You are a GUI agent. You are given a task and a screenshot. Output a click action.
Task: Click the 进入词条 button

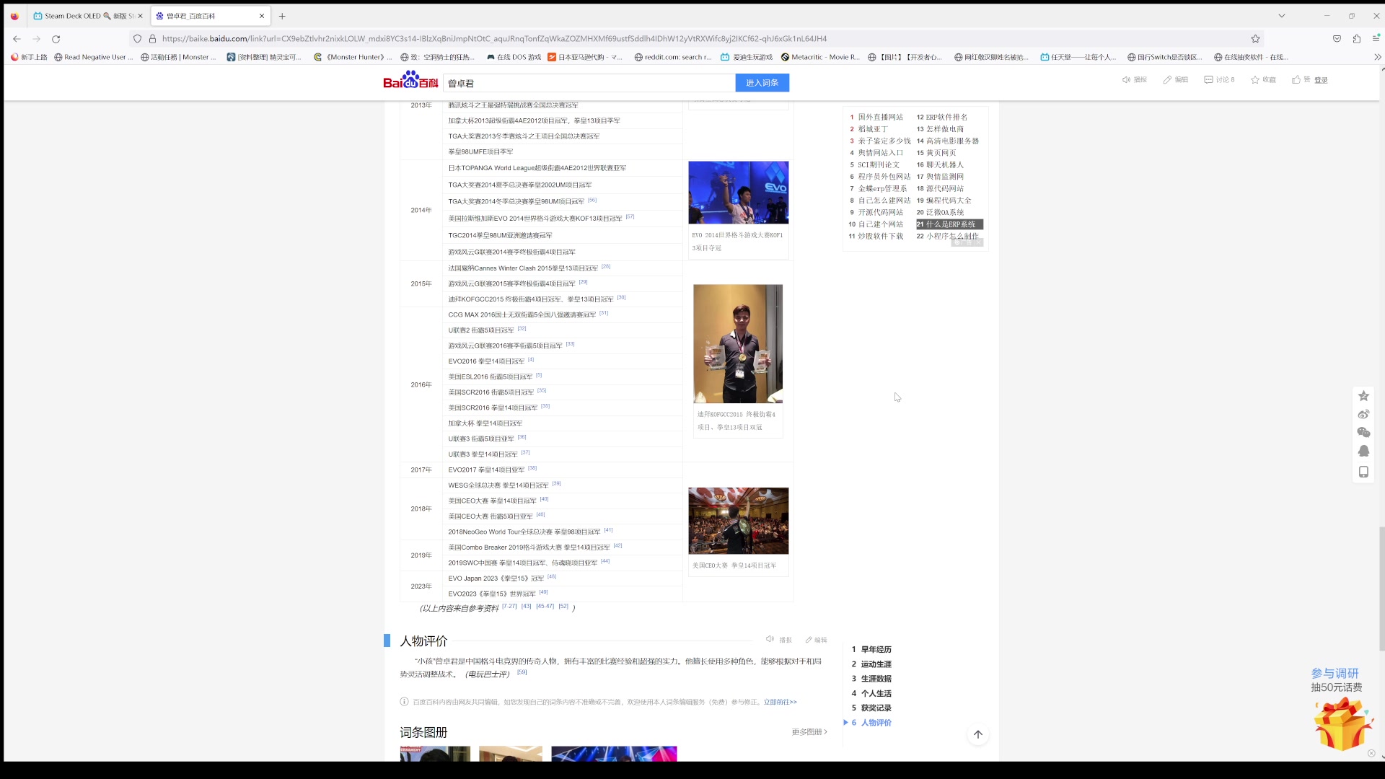pos(762,83)
